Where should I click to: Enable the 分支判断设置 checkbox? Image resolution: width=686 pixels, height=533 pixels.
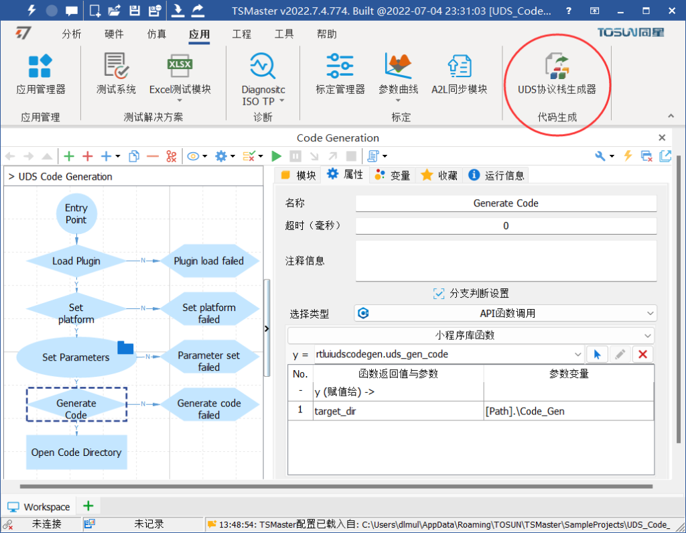click(x=438, y=292)
